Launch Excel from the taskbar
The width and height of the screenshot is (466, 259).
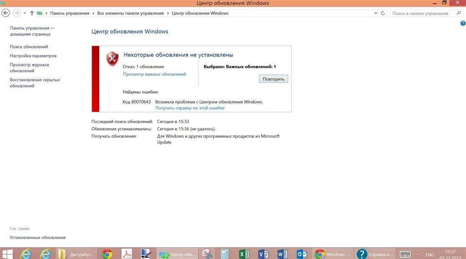click(244, 254)
